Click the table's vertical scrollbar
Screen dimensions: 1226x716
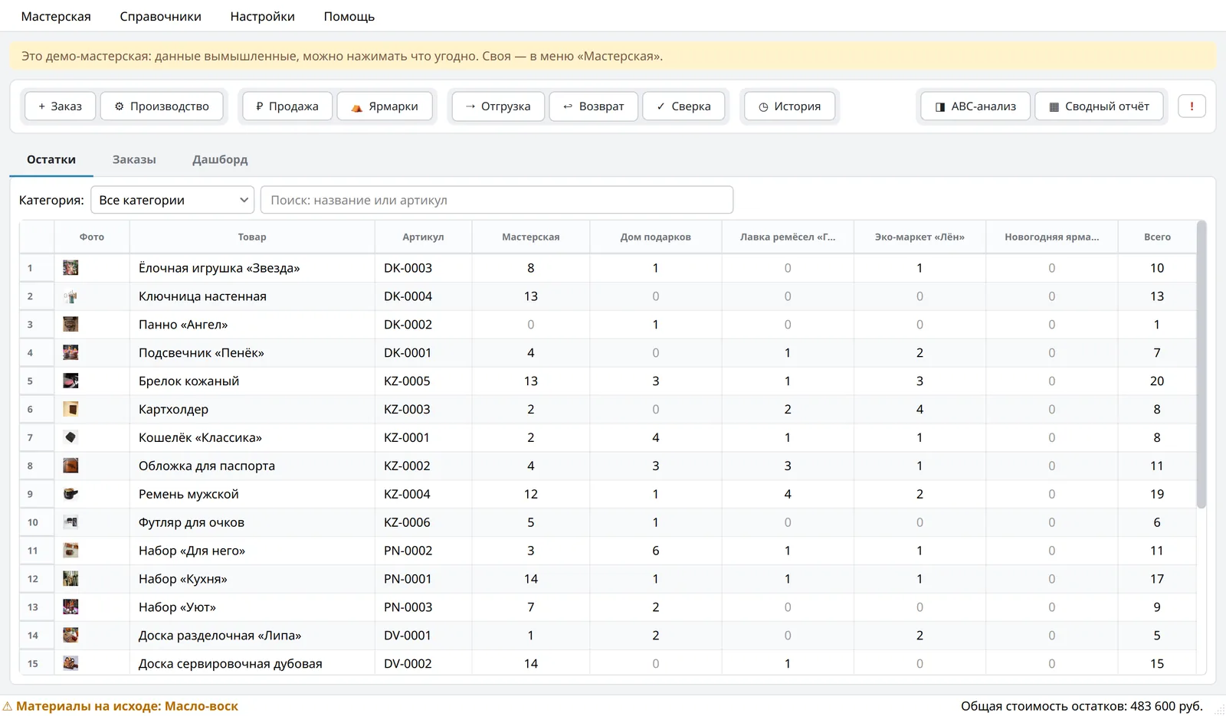pyautogui.click(x=1201, y=365)
